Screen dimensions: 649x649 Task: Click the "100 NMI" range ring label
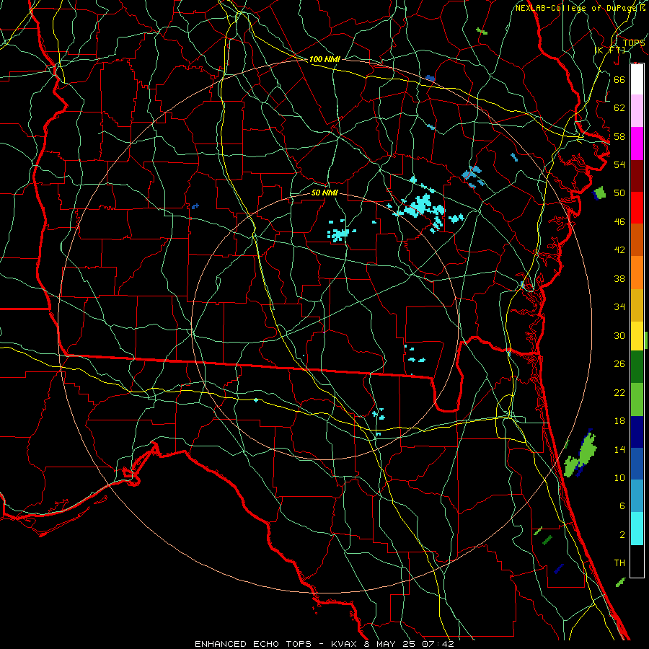click(324, 59)
